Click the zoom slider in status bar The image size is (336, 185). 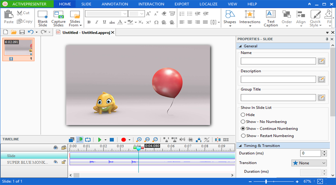pyautogui.click(x=266, y=181)
